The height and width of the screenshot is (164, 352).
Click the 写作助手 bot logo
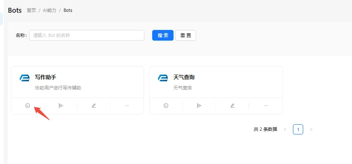point(25,78)
